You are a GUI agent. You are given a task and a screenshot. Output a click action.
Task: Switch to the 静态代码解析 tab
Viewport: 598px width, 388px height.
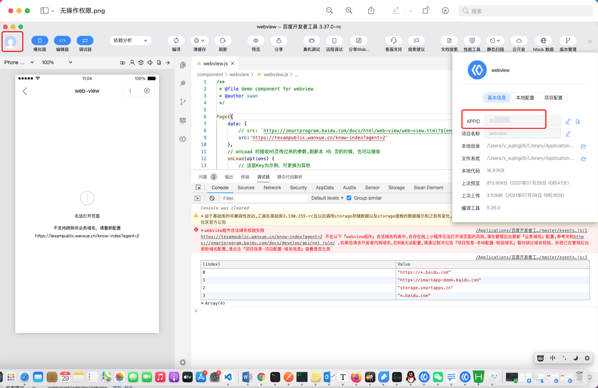click(290, 177)
